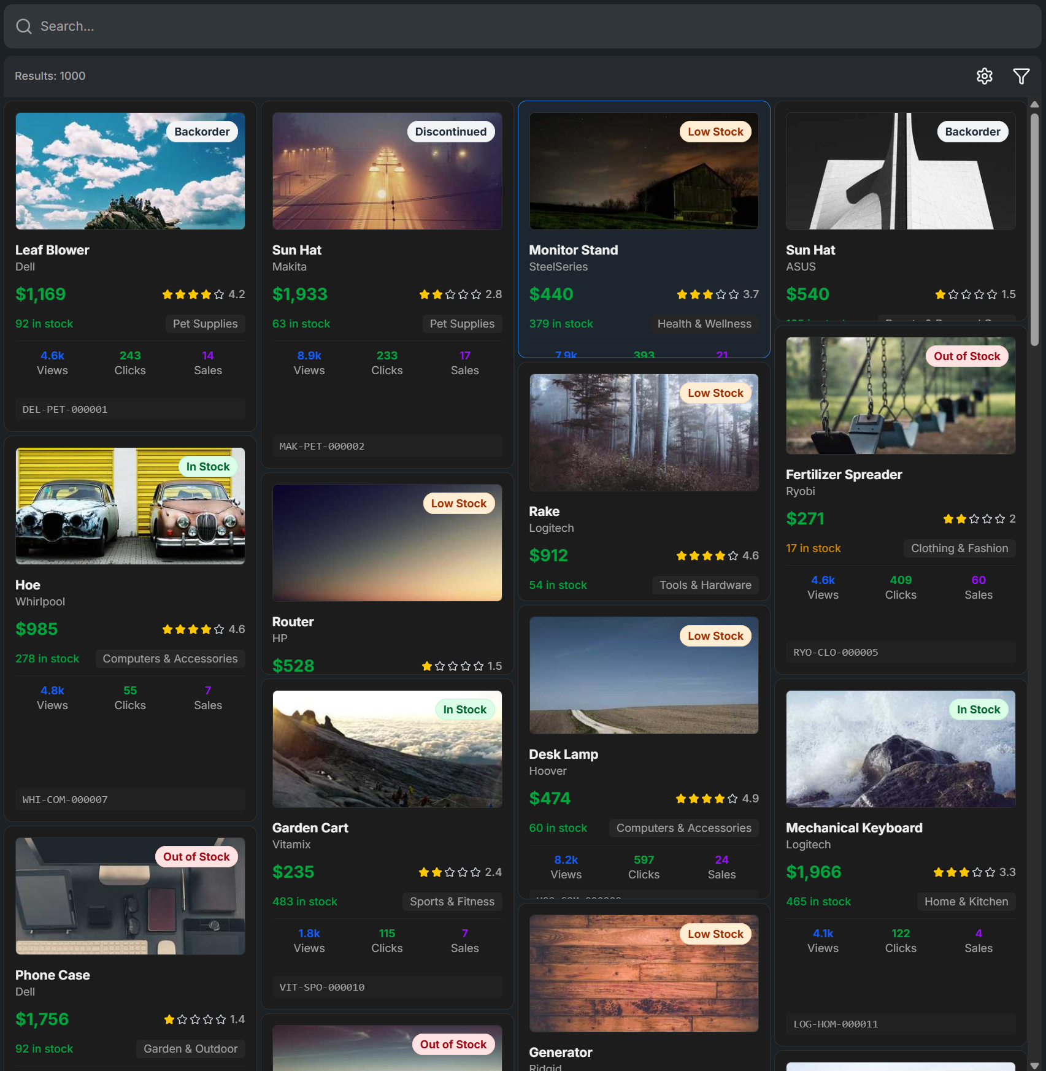Select the Hoe vintage cars image
Screen dimensions: 1046x1071
pos(130,506)
